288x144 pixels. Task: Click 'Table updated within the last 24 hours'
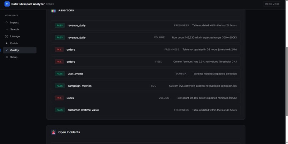(214, 25)
